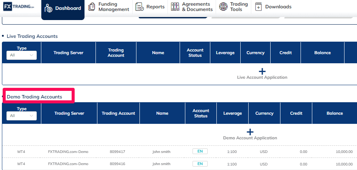
Task: Open the Reports menu
Action: [150, 7]
